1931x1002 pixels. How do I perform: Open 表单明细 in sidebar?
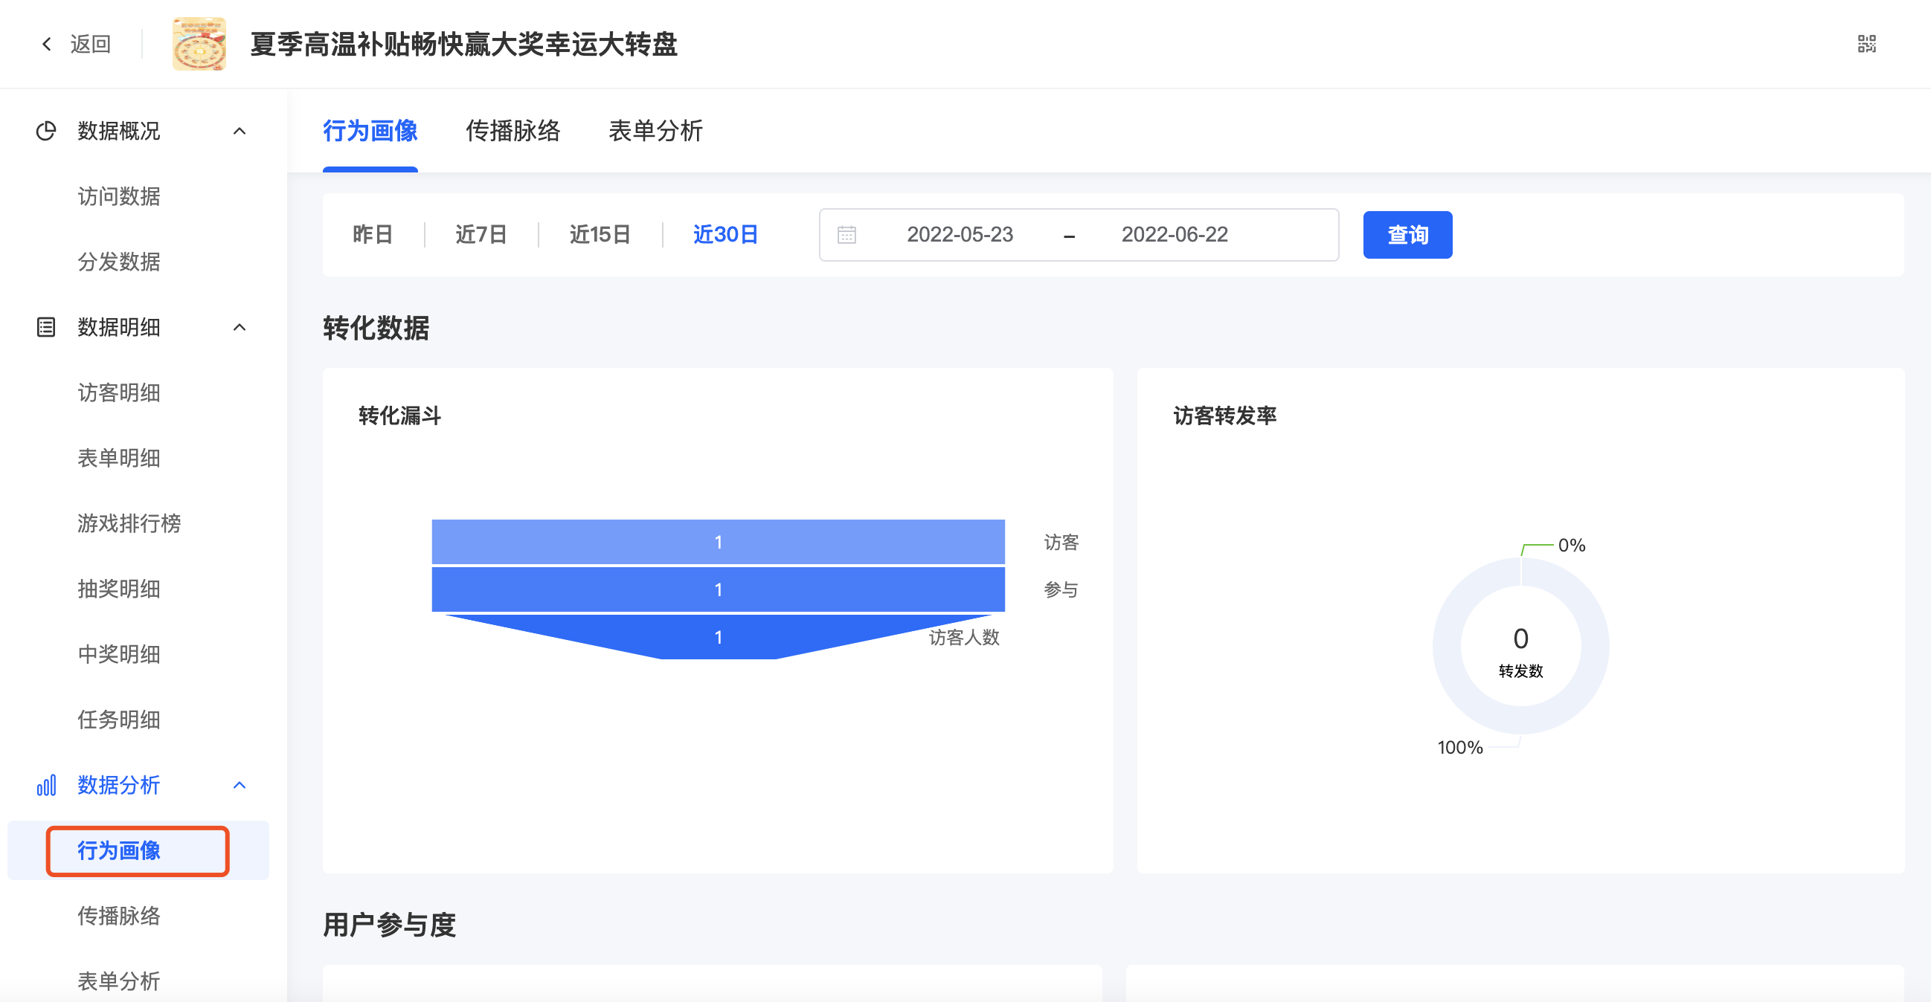(x=119, y=458)
